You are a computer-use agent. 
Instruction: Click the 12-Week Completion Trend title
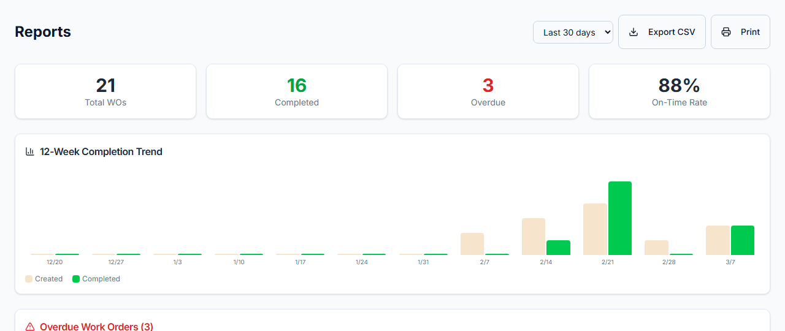click(101, 151)
